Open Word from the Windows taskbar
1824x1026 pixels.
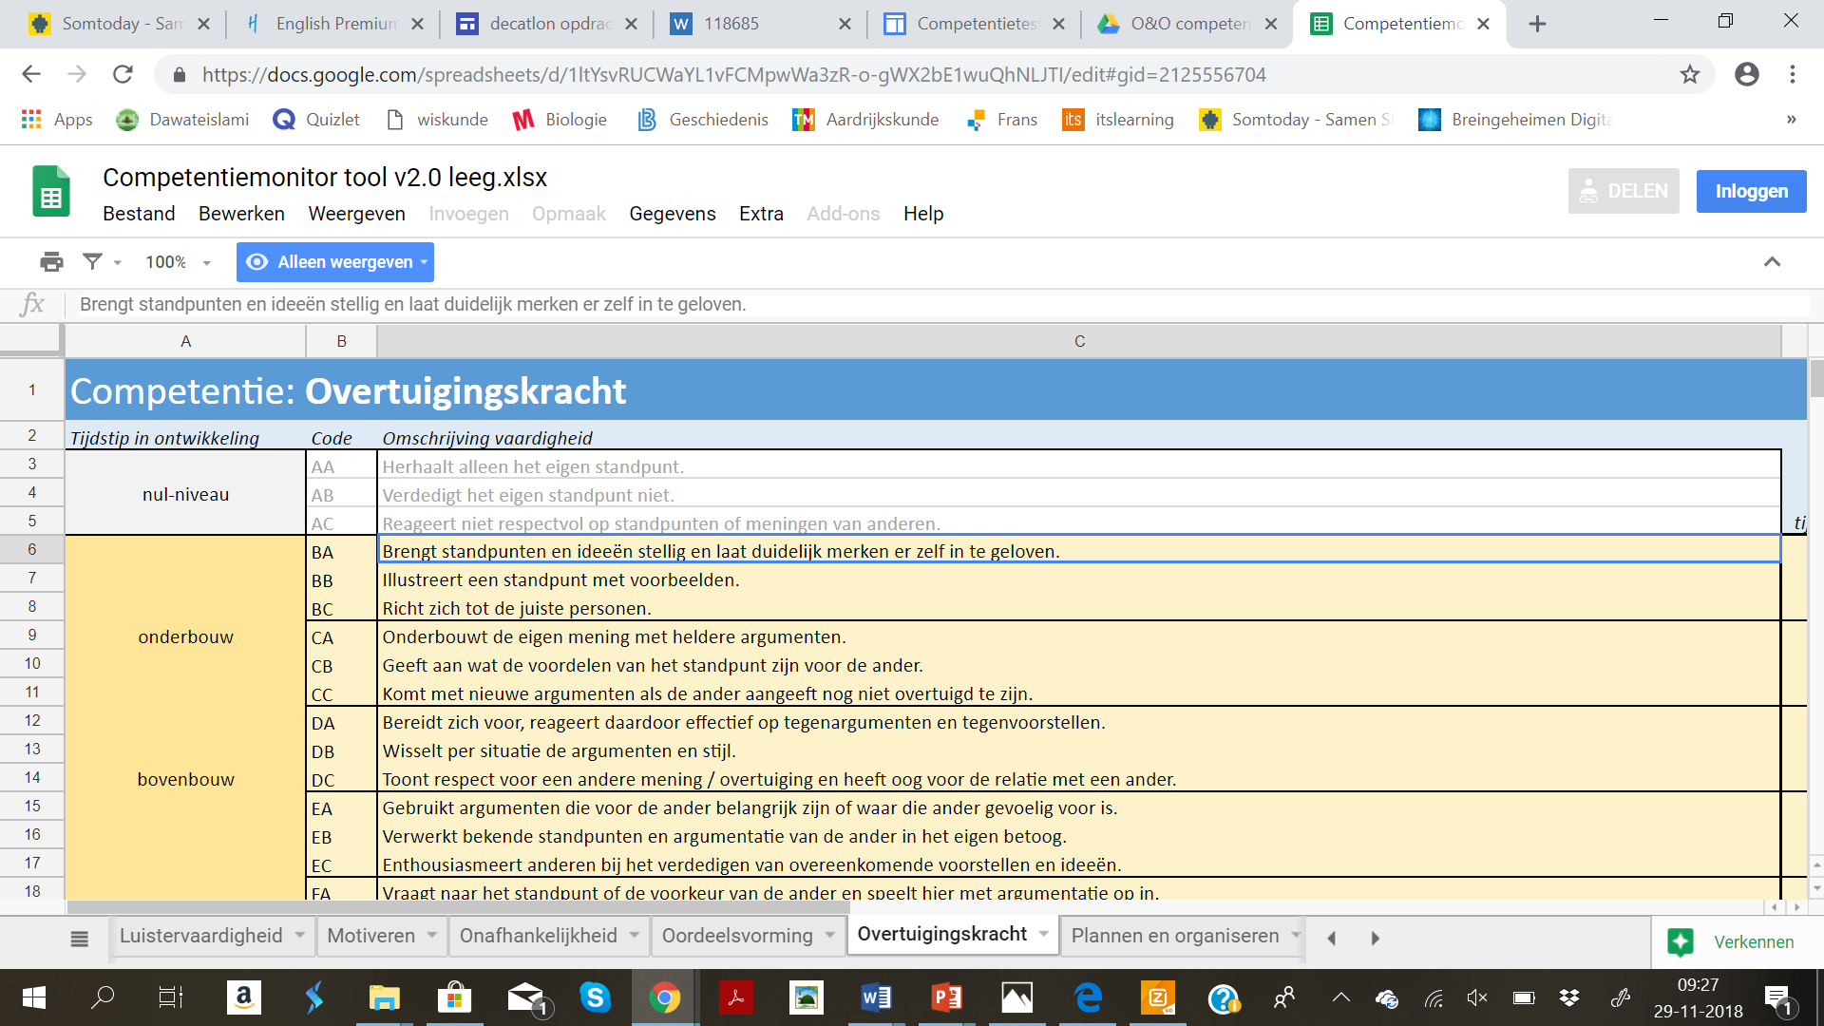[x=876, y=997]
